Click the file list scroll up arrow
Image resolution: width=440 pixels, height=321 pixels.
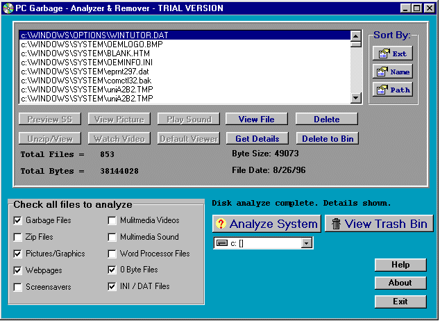[356, 36]
